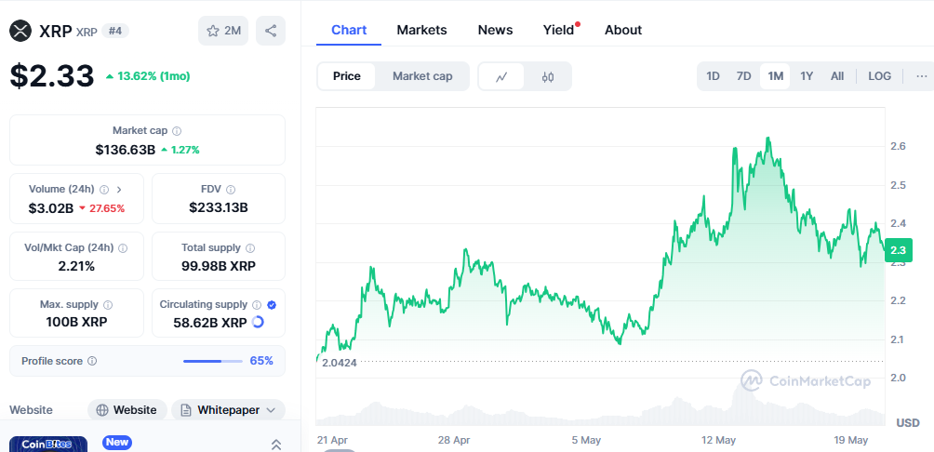Toggle LOG scale on chart
934x452 pixels.
[x=880, y=76]
